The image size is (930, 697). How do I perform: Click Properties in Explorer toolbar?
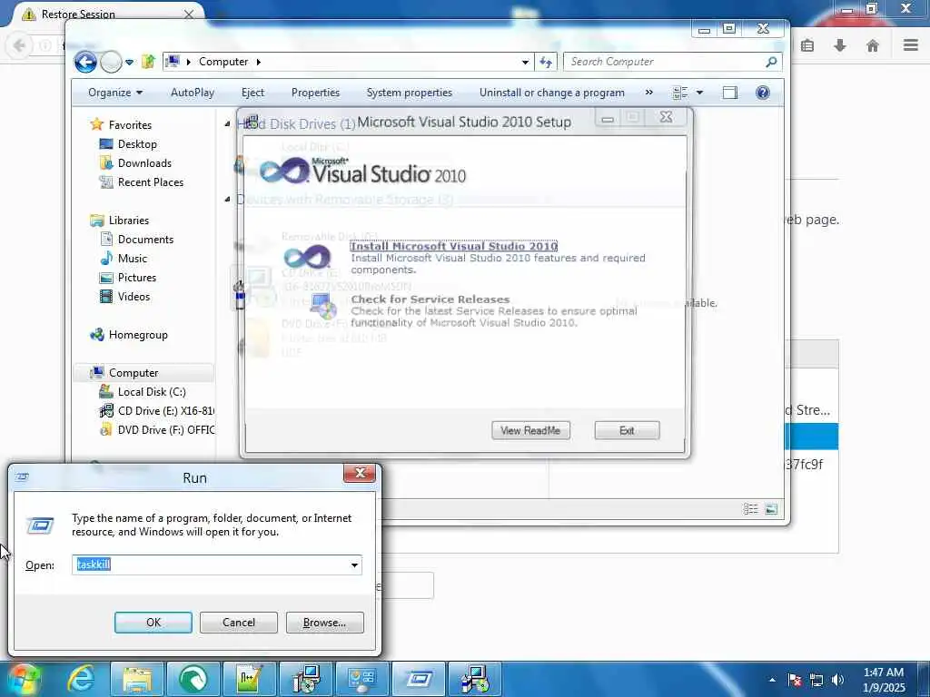(315, 93)
